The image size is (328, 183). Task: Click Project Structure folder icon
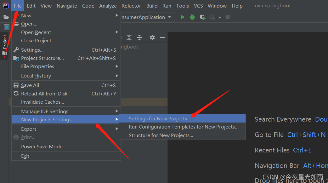coord(16,58)
